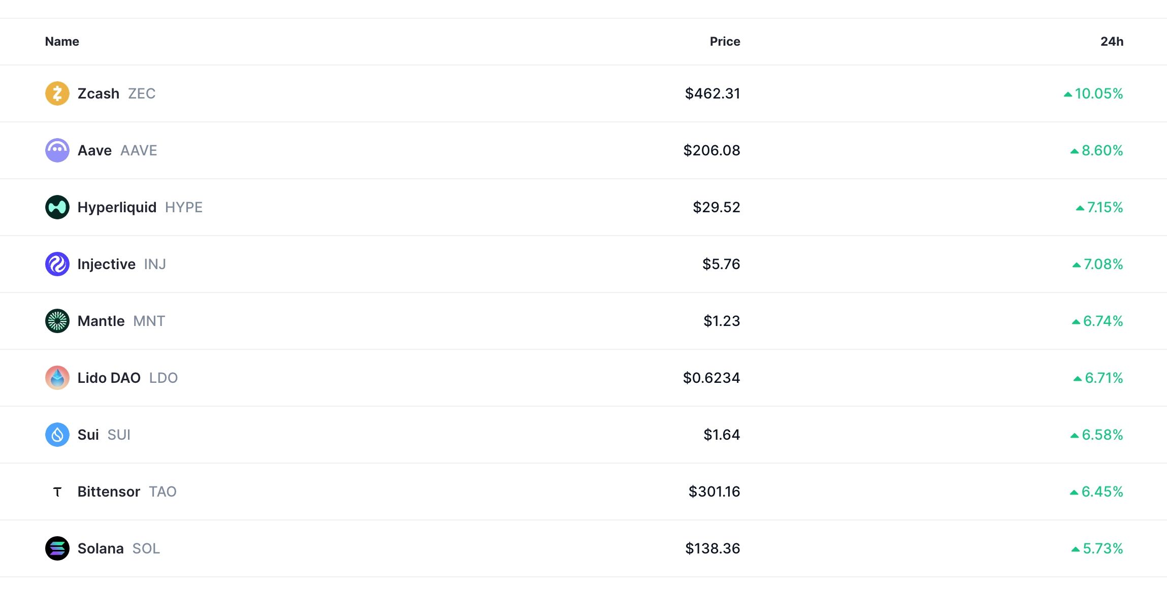Click the Solana logo icon
The height and width of the screenshot is (589, 1167).
coord(57,548)
